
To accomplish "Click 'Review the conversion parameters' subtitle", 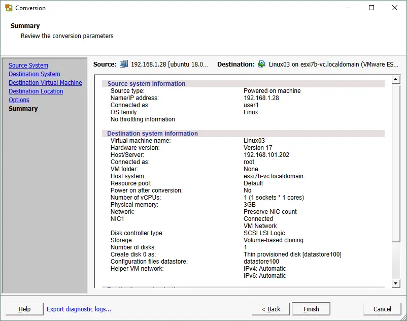I will [x=67, y=36].
